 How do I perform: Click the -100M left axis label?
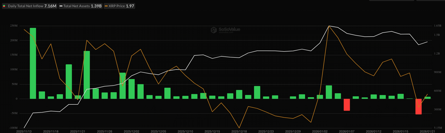click(13, 128)
